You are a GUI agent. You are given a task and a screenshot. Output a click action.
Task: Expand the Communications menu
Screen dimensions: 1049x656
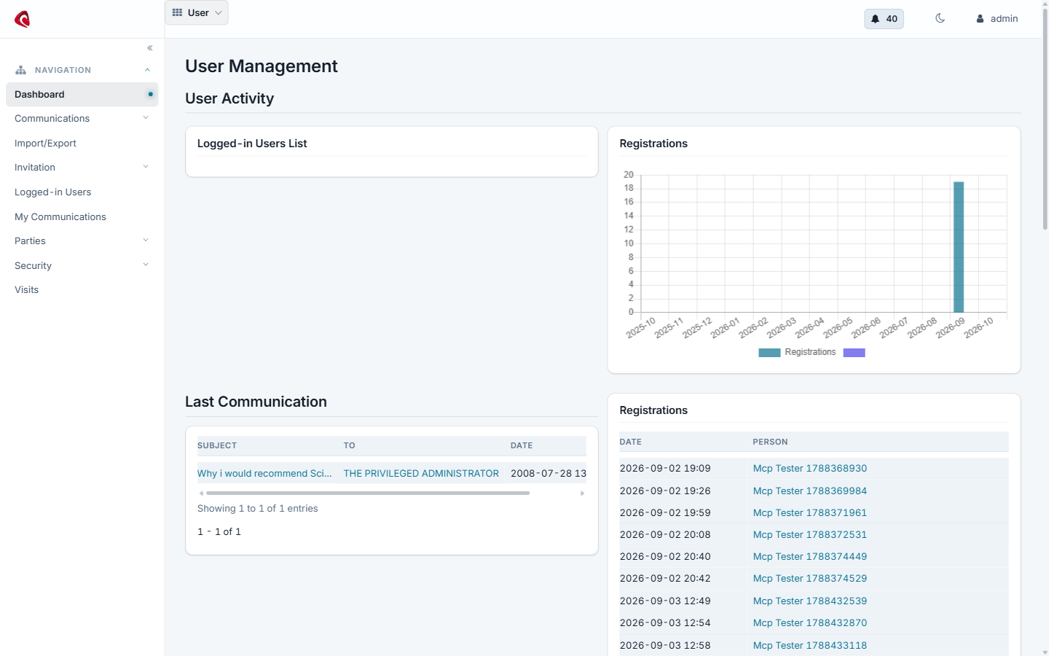82,118
